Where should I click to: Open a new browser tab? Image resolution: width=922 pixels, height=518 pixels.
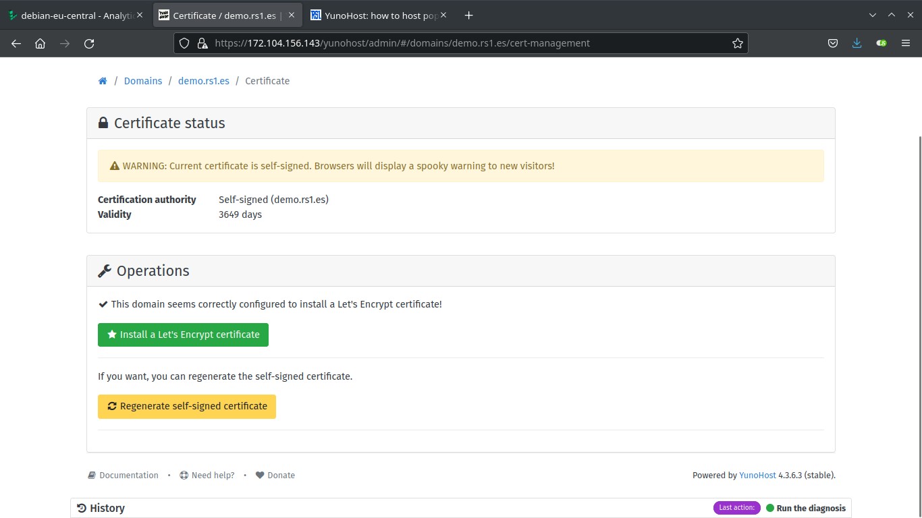pyautogui.click(x=469, y=16)
